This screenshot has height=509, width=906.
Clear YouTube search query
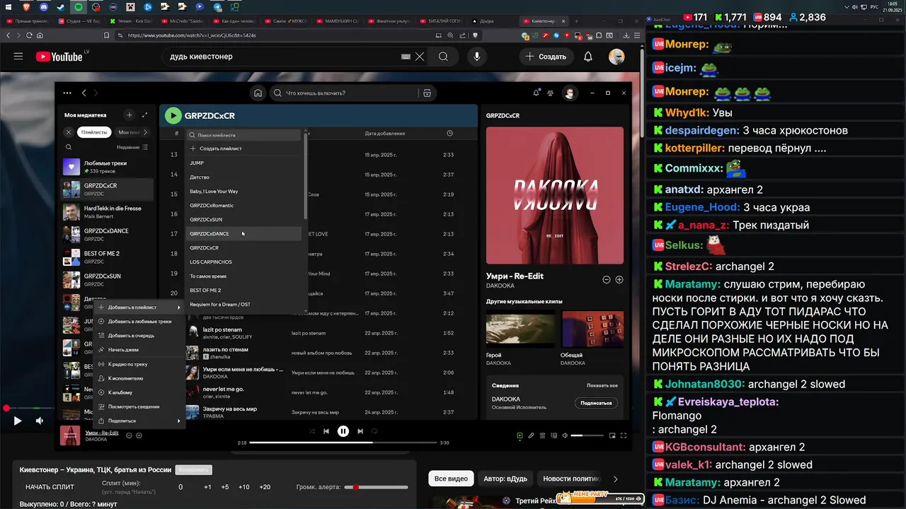[x=420, y=57]
